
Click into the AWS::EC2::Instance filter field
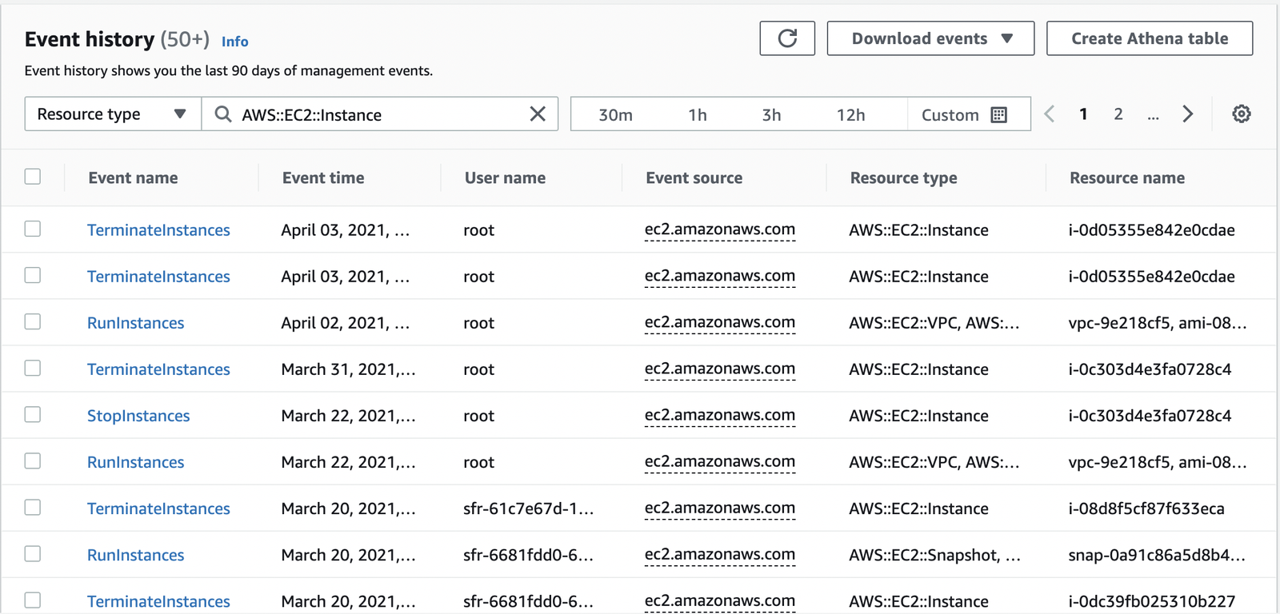click(376, 114)
